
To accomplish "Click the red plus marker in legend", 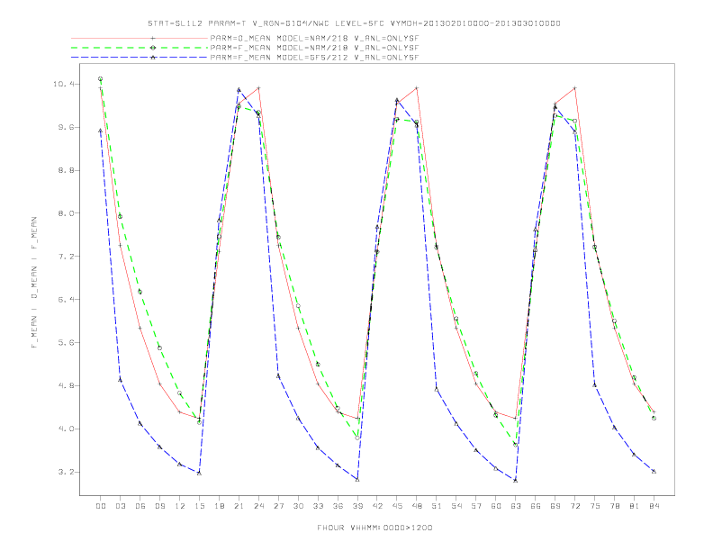I will click(153, 38).
